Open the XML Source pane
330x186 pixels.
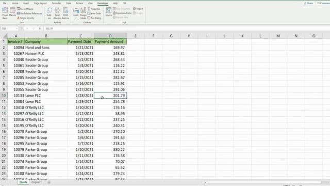[109, 12]
